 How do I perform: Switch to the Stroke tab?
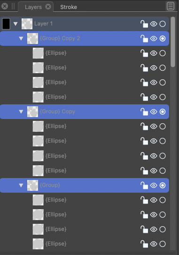pyautogui.click(x=69, y=7)
